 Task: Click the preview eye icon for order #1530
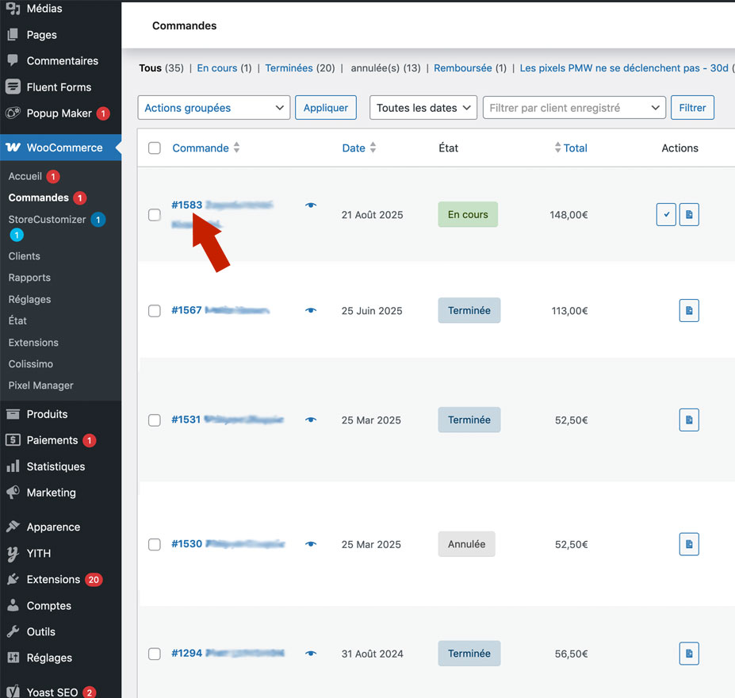311,544
